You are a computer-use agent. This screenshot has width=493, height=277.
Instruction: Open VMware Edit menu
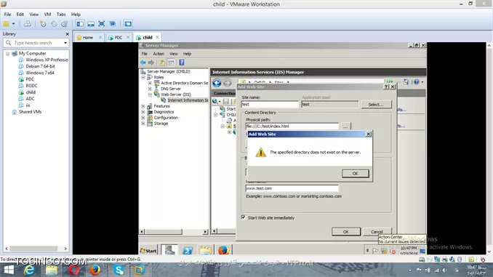coord(20,14)
